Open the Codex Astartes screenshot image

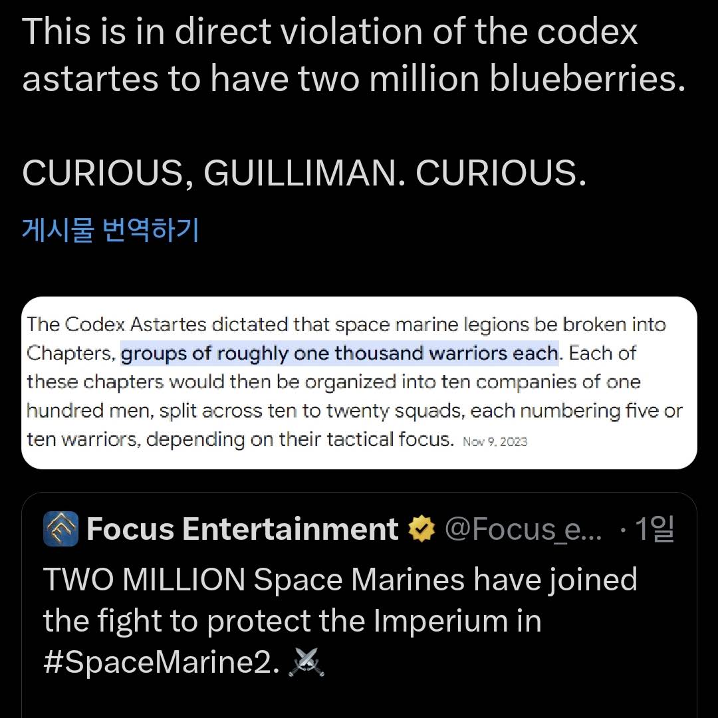coord(359,383)
